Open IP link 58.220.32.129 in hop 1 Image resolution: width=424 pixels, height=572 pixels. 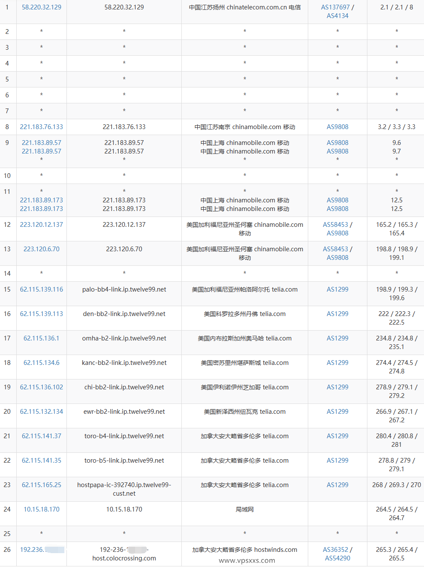click(42, 7)
